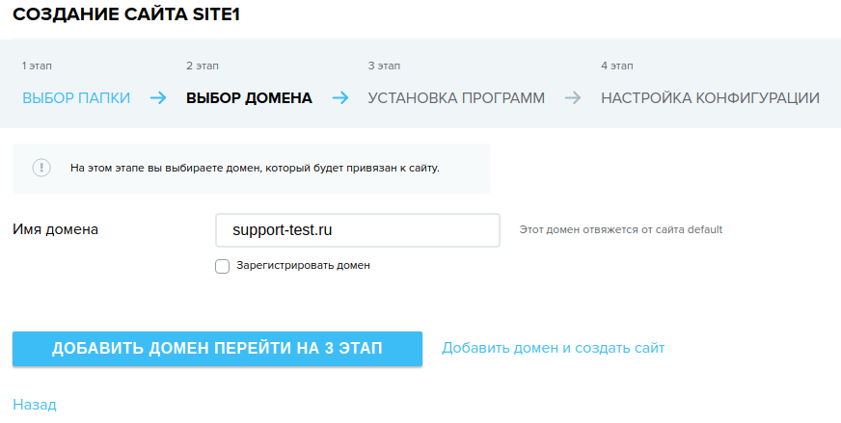Screen dimensions: 841x423
Task: Open the УСТАНОВКА ПРОГРАММ step
Action: pos(456,98)
